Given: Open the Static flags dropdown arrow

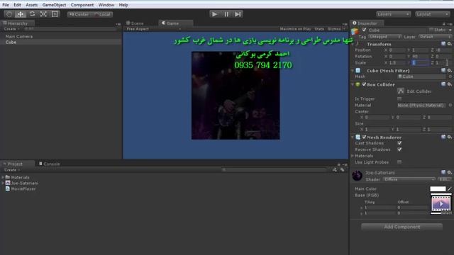Looking at the screenshot, I should point(450,30).
